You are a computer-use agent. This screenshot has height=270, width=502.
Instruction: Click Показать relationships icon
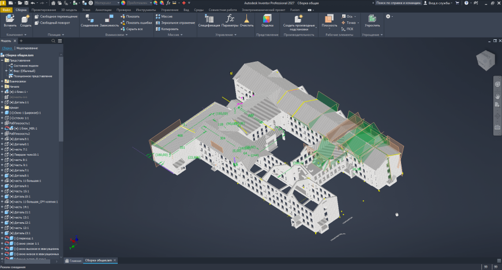[x=130, y=16]
